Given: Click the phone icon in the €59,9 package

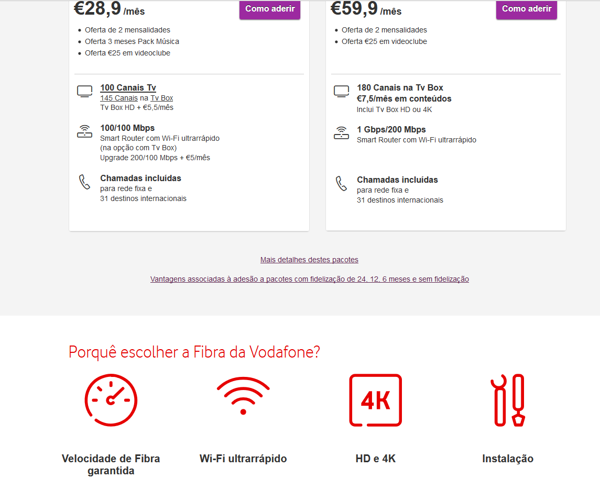Looking at the screenshot, I should point(341,184).
